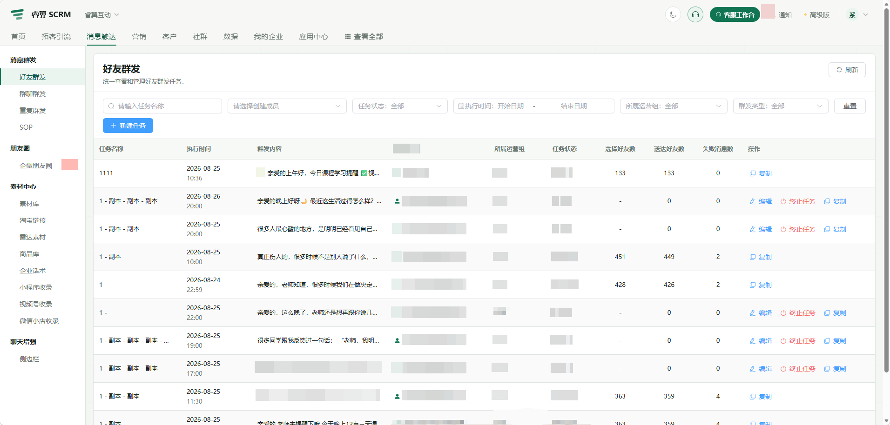Click 编辑 on the 2026-08-25 20:00 task
This screenshot has width=890, height=425.
point(761,229)
